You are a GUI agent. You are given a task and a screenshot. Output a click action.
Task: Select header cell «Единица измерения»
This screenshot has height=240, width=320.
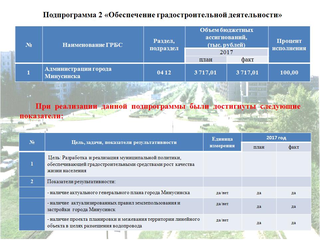[x=222, y=142]
